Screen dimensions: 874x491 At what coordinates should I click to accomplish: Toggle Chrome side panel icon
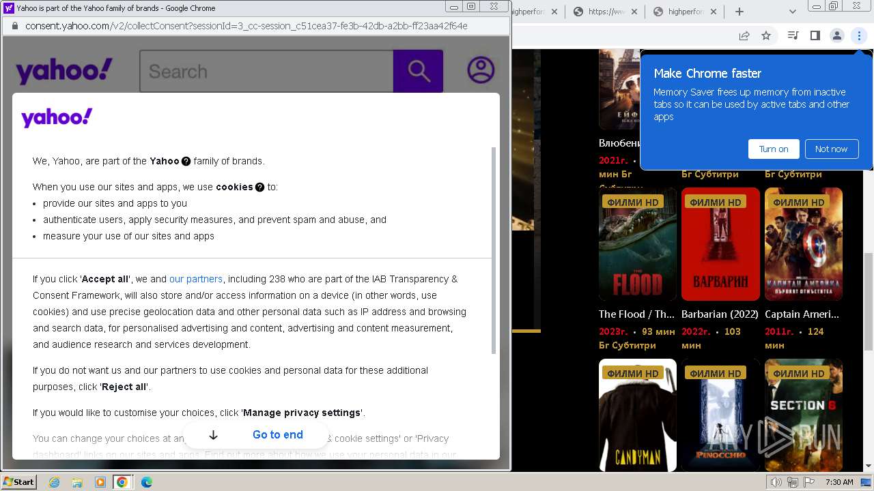click(x=815, y=35)
